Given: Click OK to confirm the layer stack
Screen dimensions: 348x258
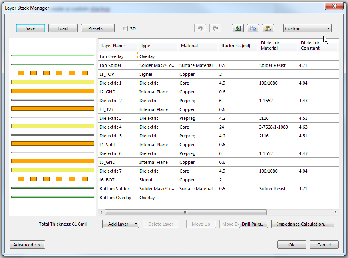Looking at the screenshot, I should click(291, 244).
